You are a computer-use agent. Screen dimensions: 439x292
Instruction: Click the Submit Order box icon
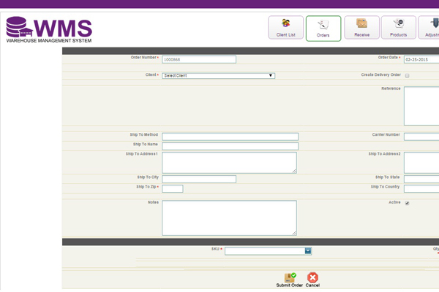[290, 277]
